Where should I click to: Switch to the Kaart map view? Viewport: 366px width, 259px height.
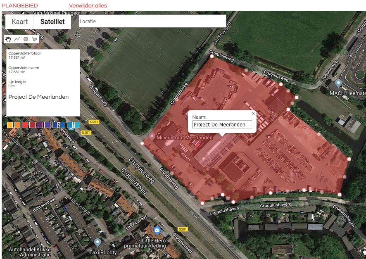[x=20, y=22]
